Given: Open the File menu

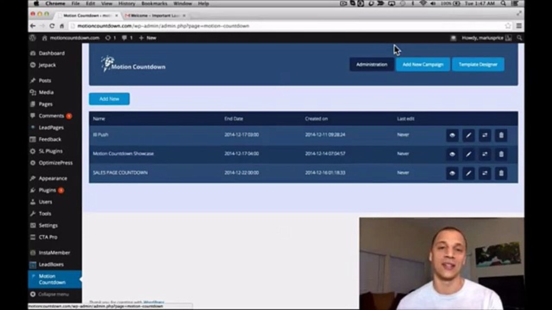Looking at the screenshot, I should tap(75, 3).
